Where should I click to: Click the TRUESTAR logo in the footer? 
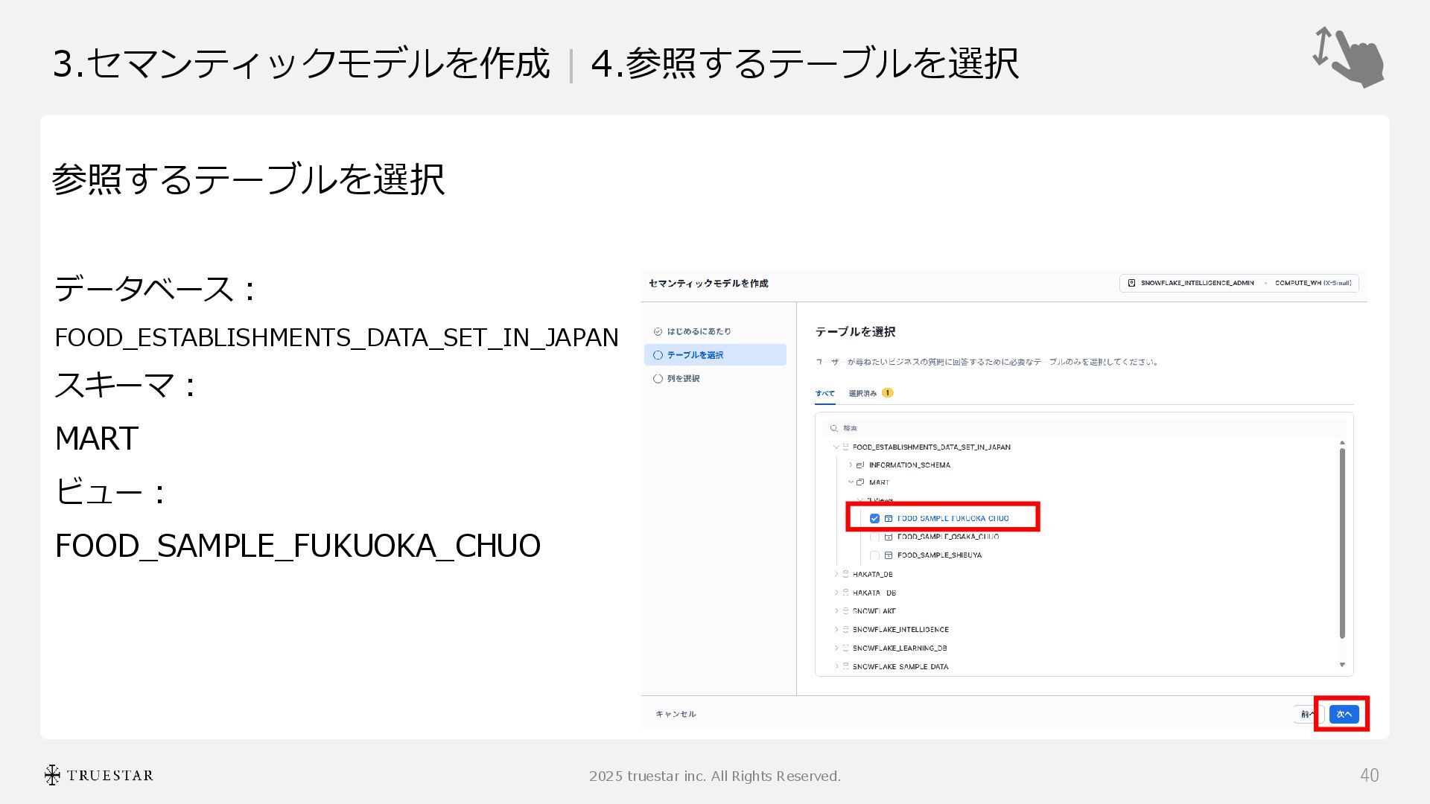coord(98,775)
